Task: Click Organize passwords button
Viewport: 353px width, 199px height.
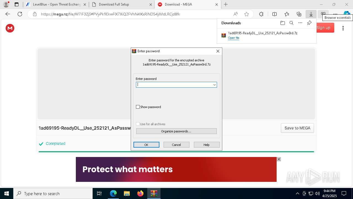Action: [176, 131]
